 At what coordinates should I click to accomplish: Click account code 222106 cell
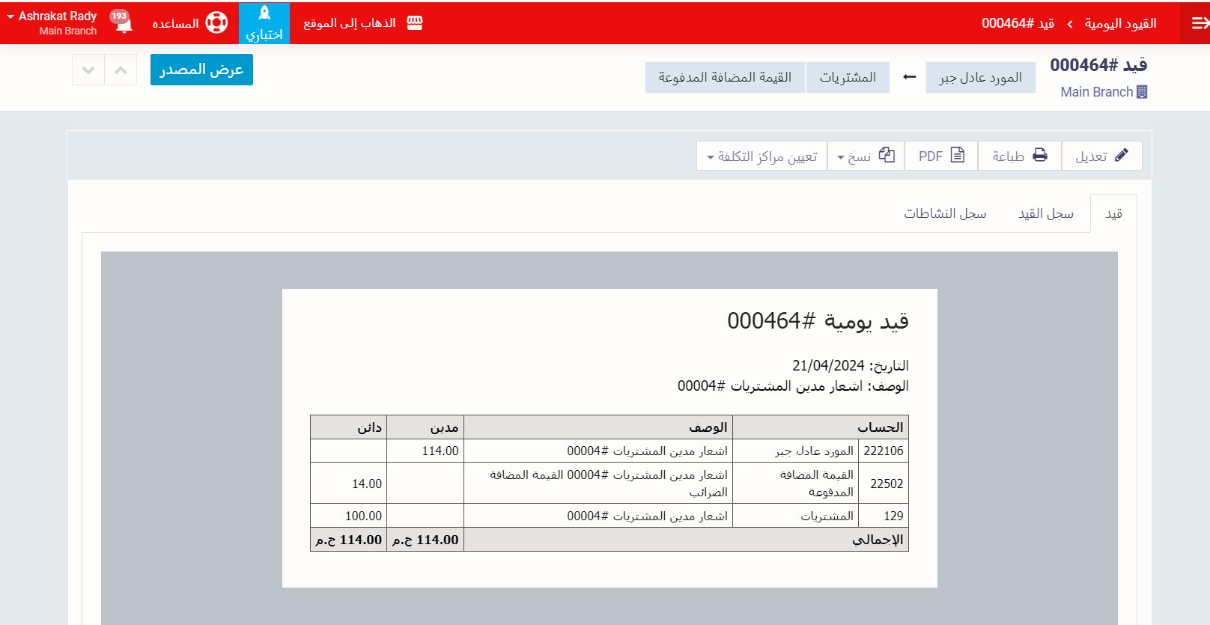[x=884, y=451]
